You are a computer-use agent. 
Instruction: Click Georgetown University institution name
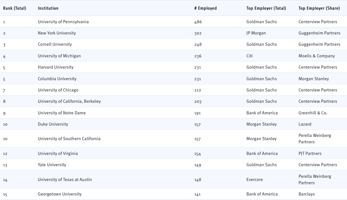60,194
